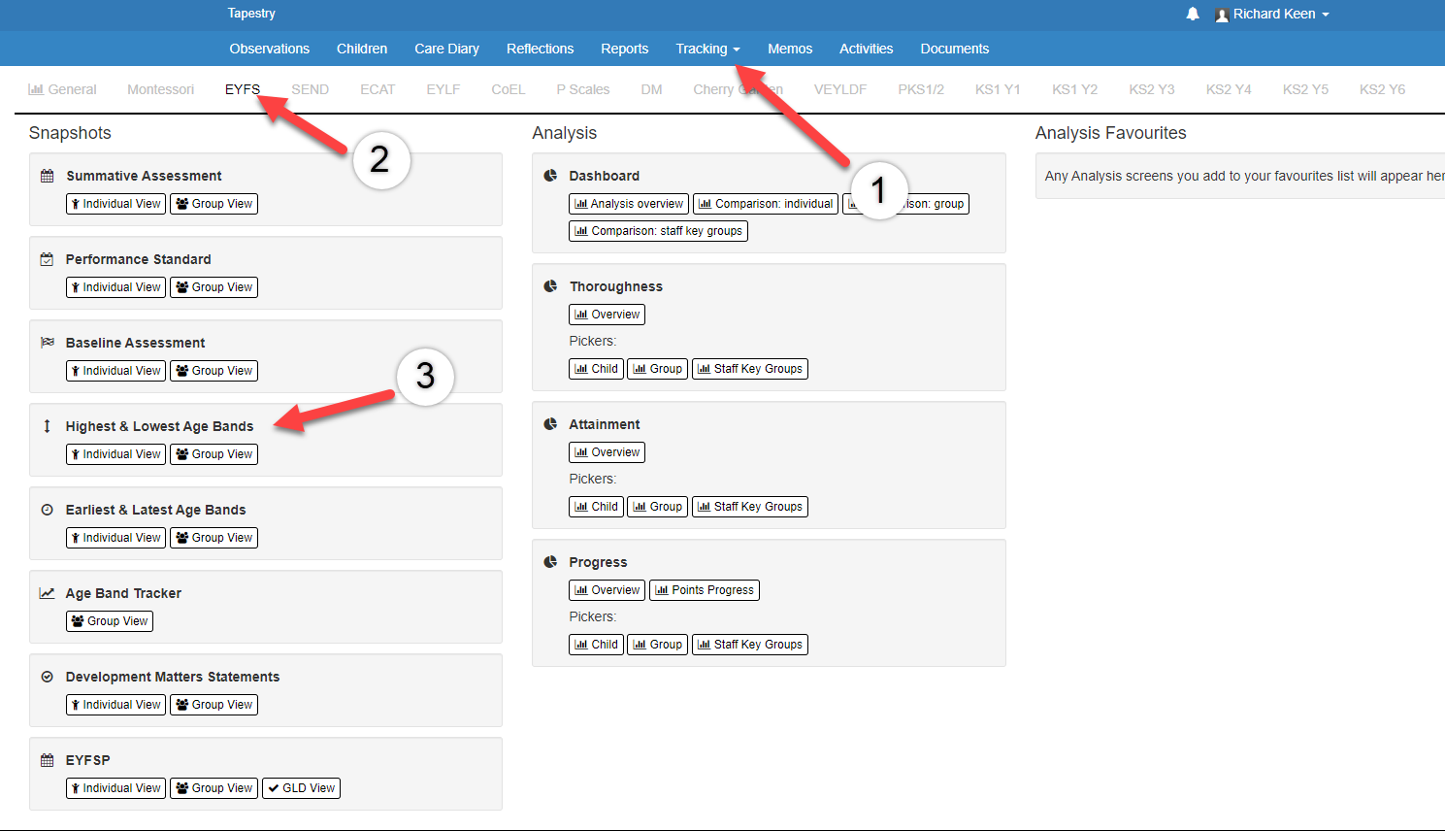Open the EYFSP GLD View

point(301,788)
